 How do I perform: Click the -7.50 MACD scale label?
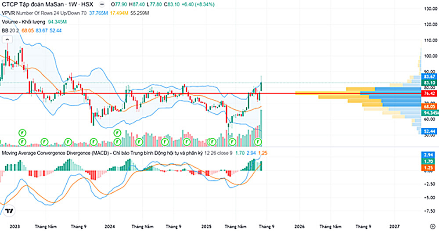[x=429, y=211]
